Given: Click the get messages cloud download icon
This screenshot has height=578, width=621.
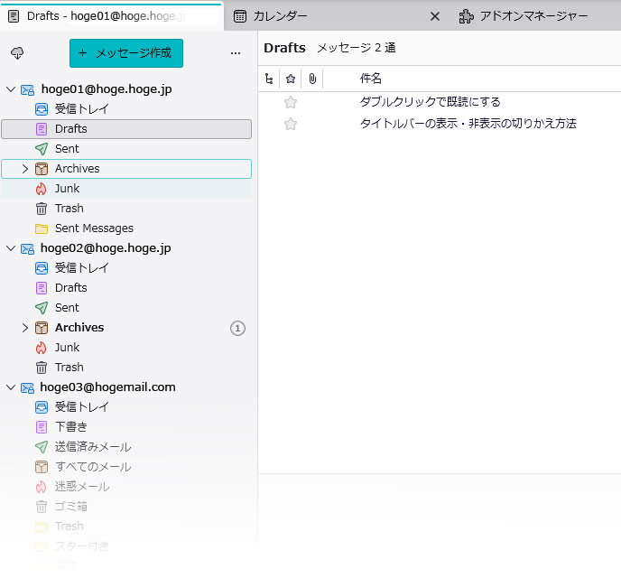Looking at the screenshot, I should [x=17, y=53].
